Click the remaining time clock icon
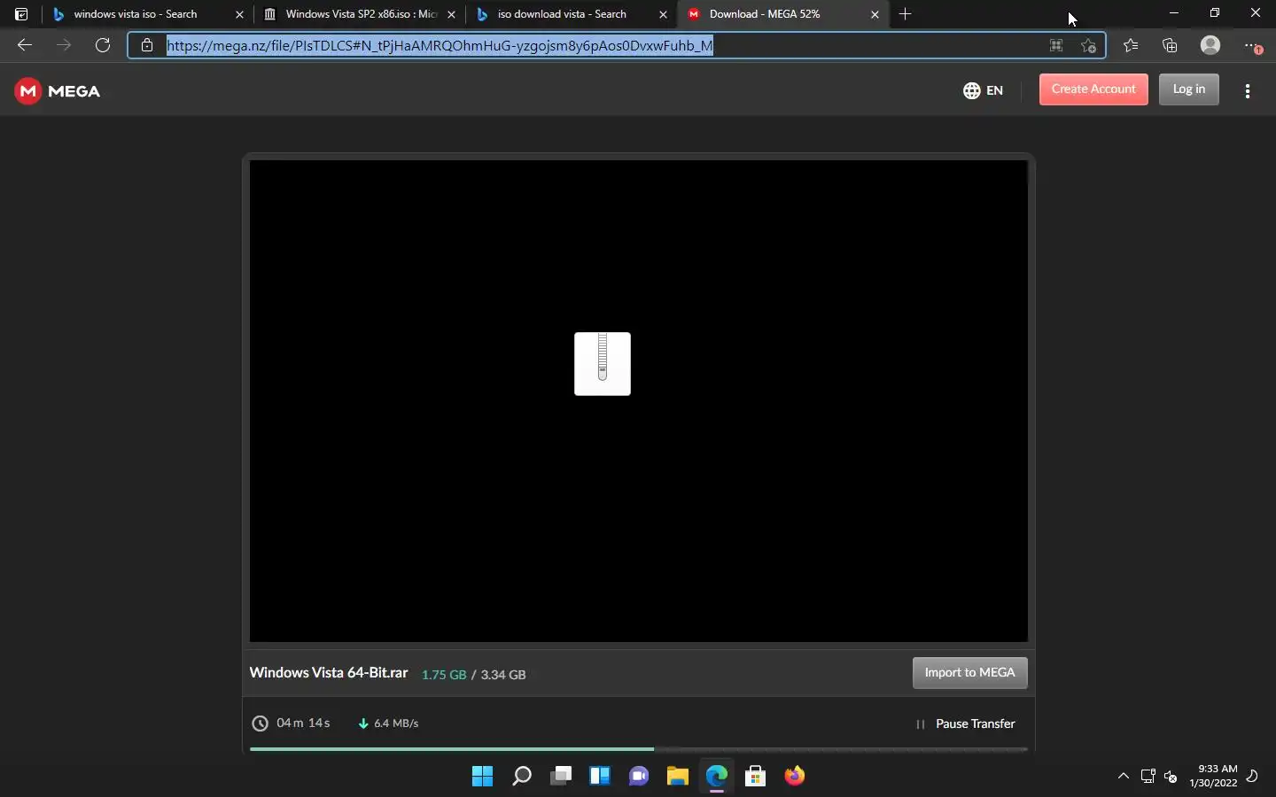Screen dimensions: 1276x797 tap(260, 723)
